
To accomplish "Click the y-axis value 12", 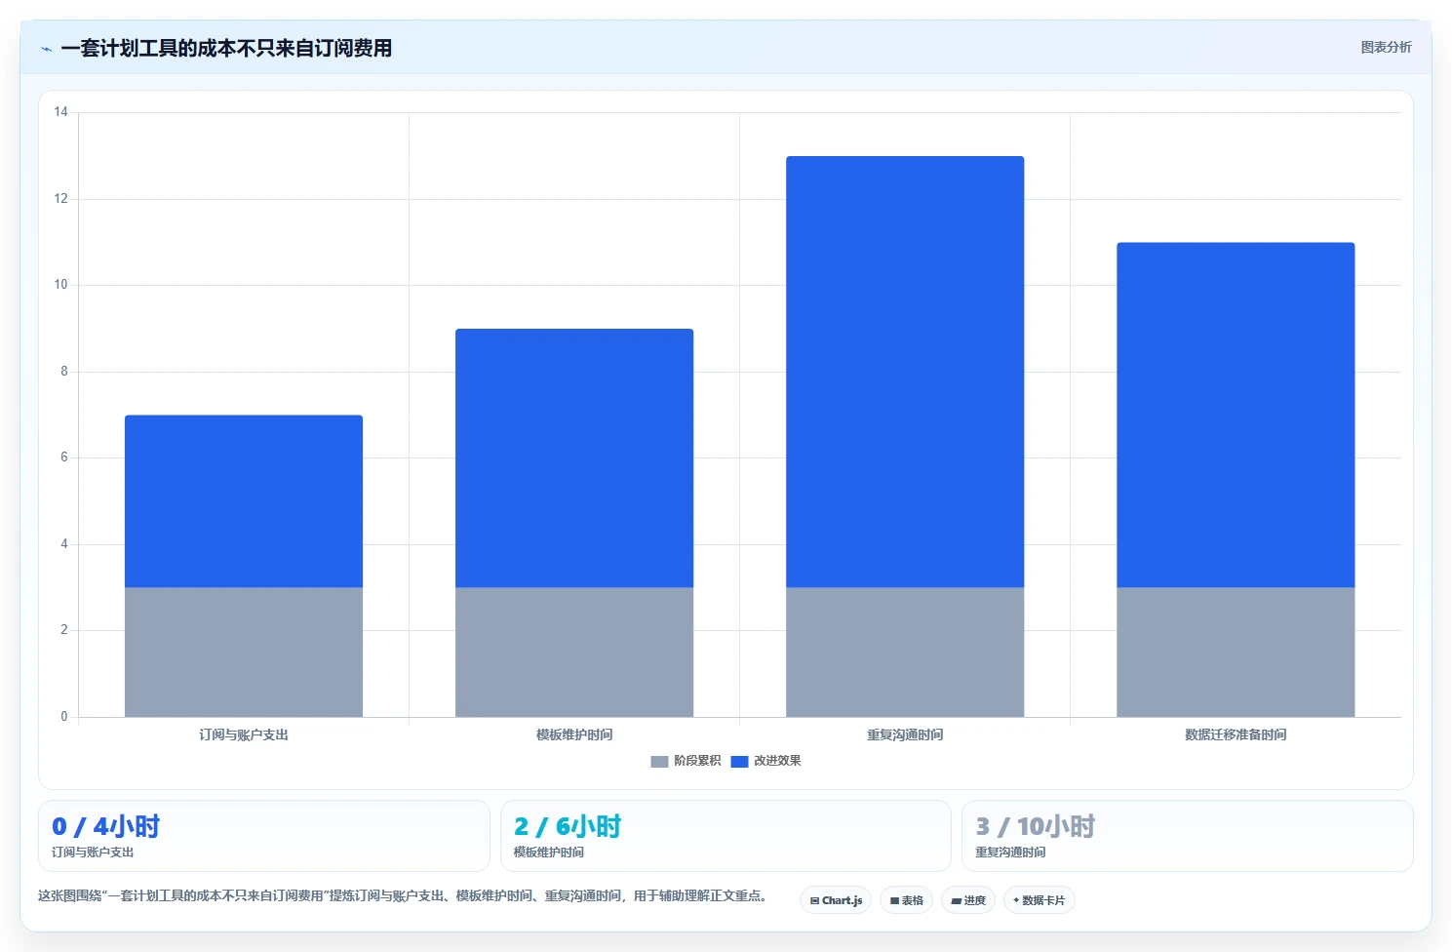I will tap(61, 199).
